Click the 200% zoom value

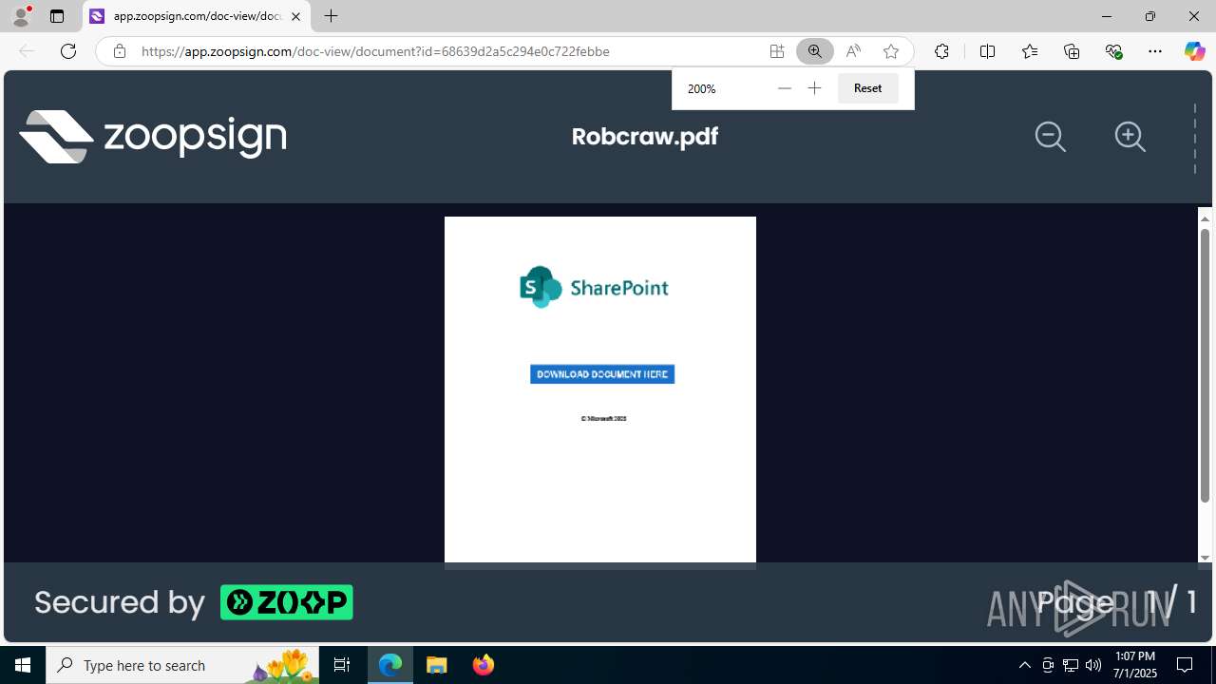click(x=702, y=88)
